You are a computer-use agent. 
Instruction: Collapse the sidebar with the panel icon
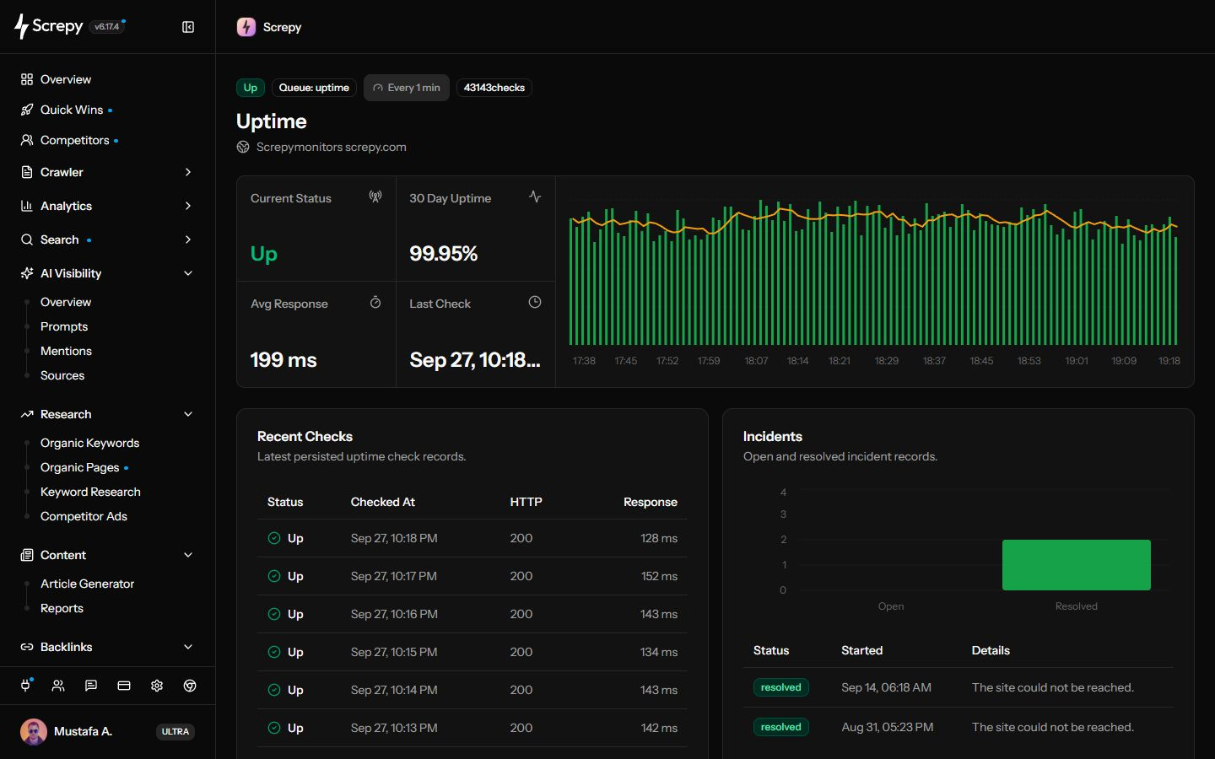[188, 27]
